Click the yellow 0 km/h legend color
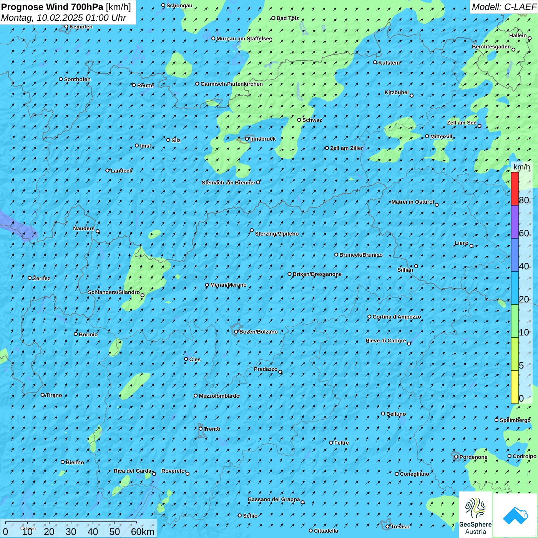 pos(515,387)
